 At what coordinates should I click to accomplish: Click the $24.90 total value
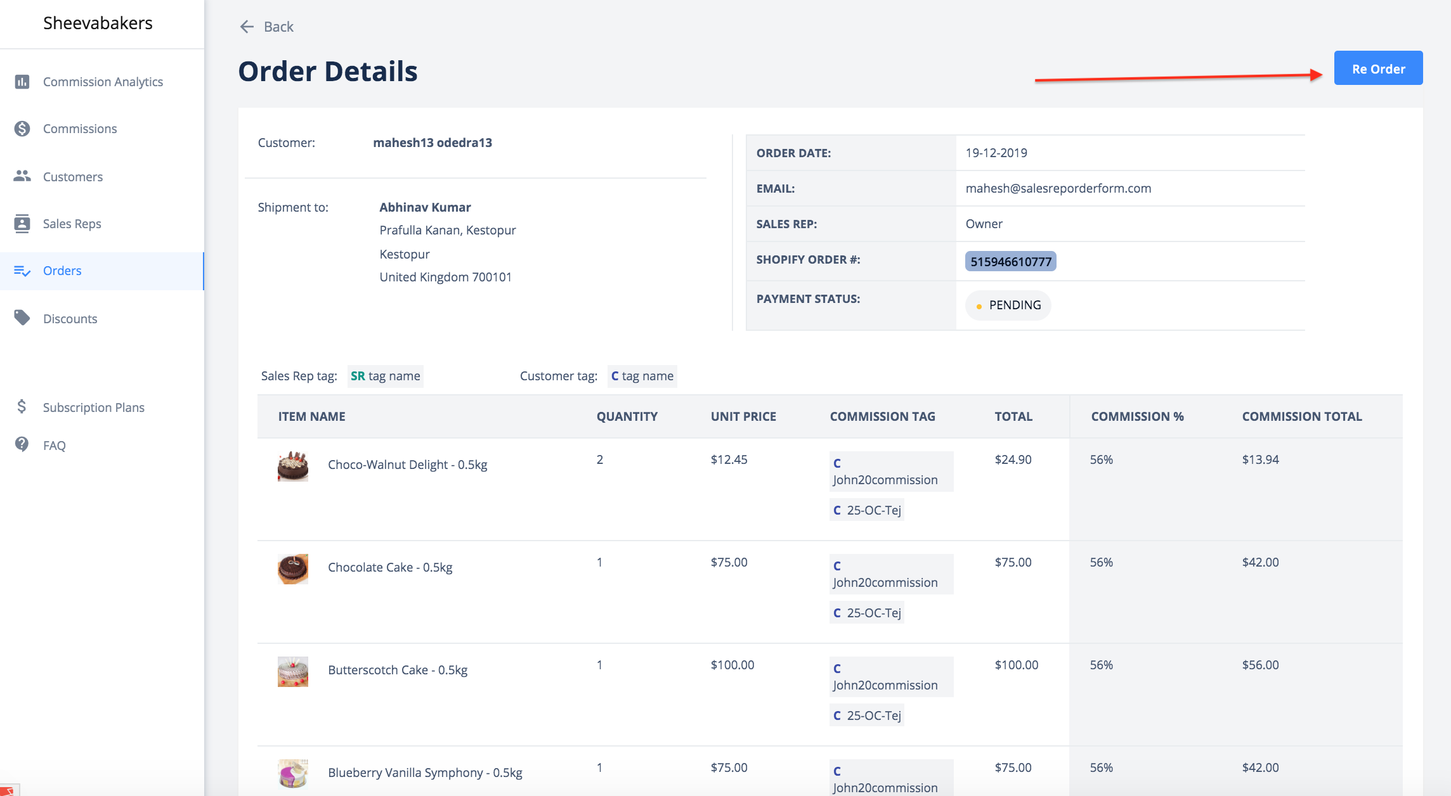pos(1013,459)
